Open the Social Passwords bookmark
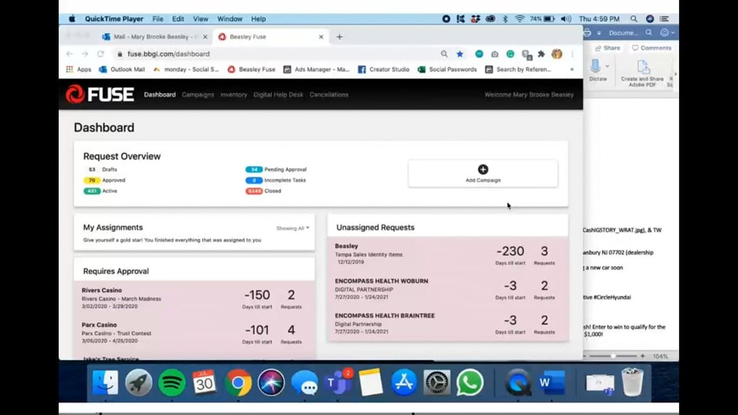The height and width of the screenshot is (415, 738). pos(447,69)
